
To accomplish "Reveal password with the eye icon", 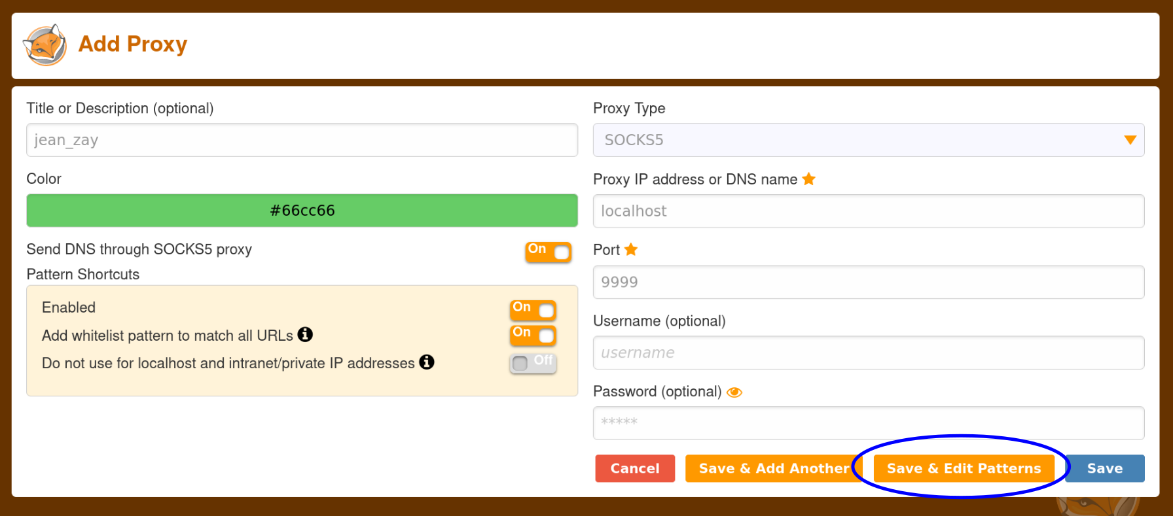I will coord(734,392).
